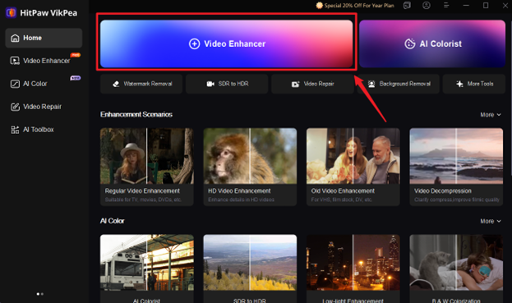Open AI Color in the sidebar
This screenshot has width=512, height=303.
(44, 84)
